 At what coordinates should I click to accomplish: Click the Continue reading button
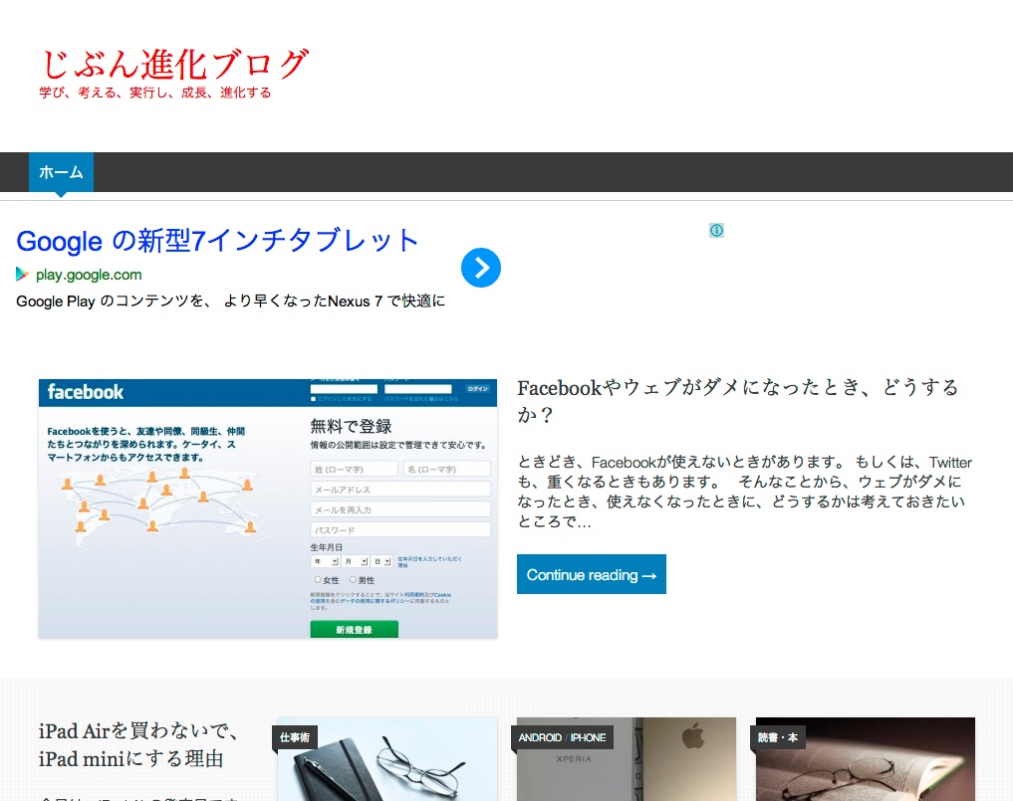[591, 574]
